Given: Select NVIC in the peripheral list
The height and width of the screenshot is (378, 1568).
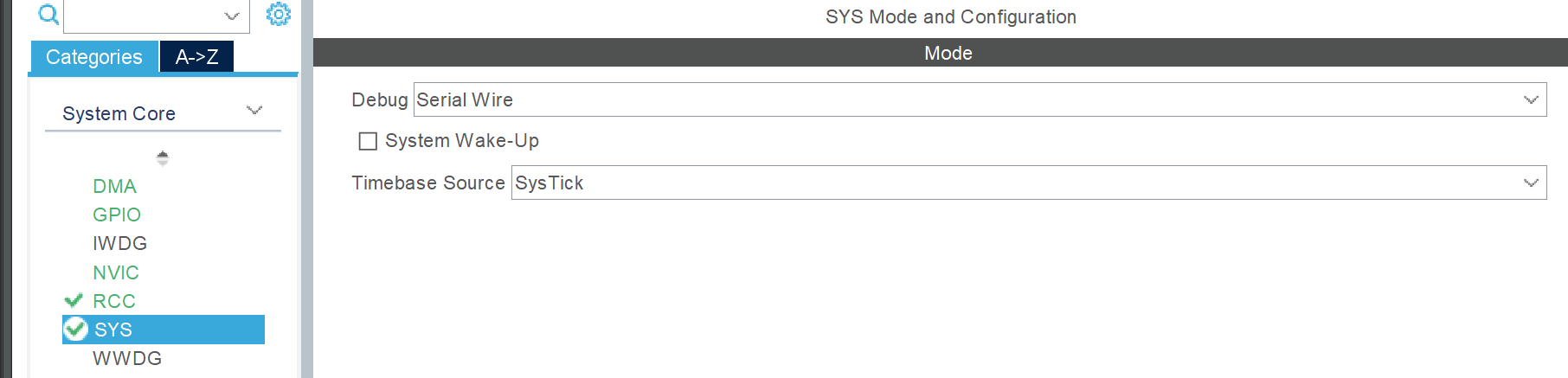Looking at the screenshot, I should [116, 272].
